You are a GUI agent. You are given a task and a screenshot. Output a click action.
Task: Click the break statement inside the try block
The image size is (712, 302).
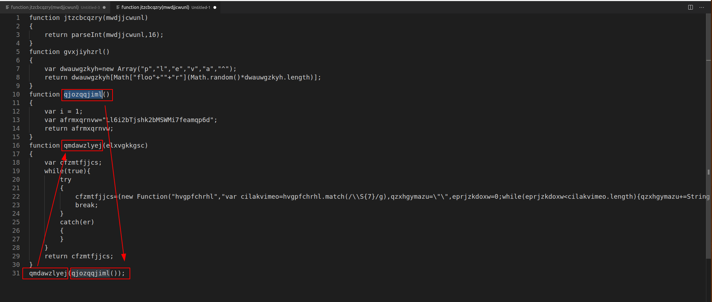pos(85,205)
